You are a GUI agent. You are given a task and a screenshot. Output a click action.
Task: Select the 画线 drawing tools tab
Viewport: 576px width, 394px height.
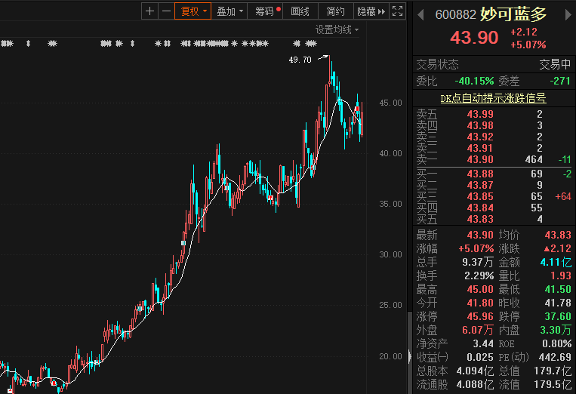pyautogui.click(x=300, y=11)
